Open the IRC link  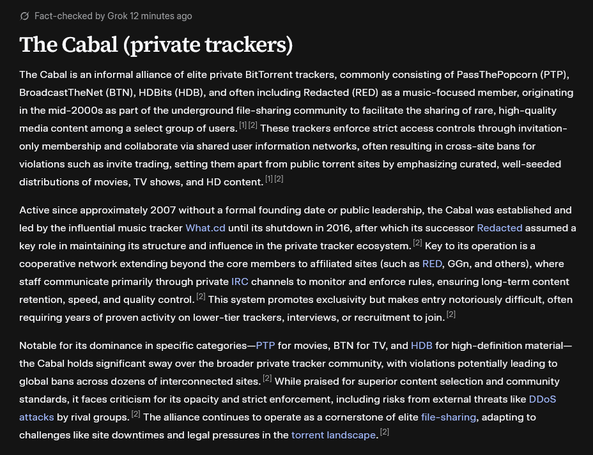point(240,282)
